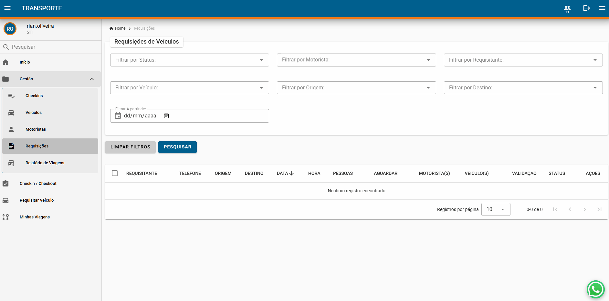
Task: Sort by DATA arrow icon
Action: (x=291, y=173)
